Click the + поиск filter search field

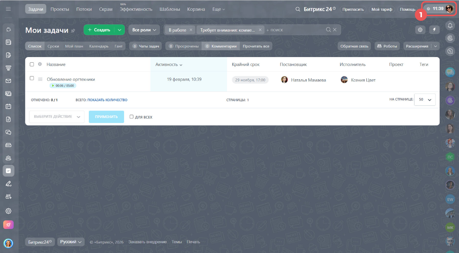click(294, 30)
